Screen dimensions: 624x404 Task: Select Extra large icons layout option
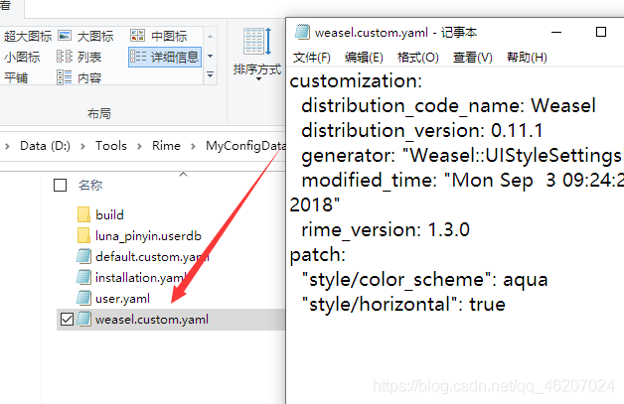[27, 36]
